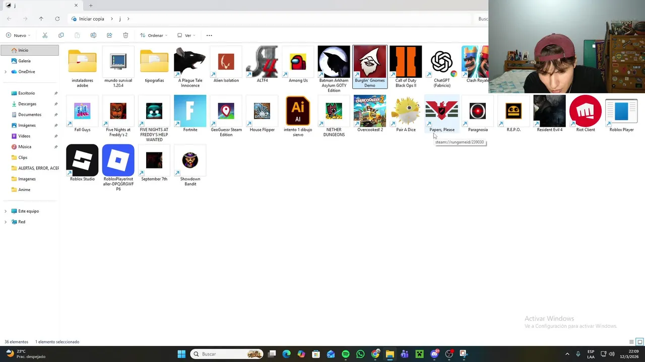
Task: Open WhatsApp from the taskbar
Action: (360, 354)
